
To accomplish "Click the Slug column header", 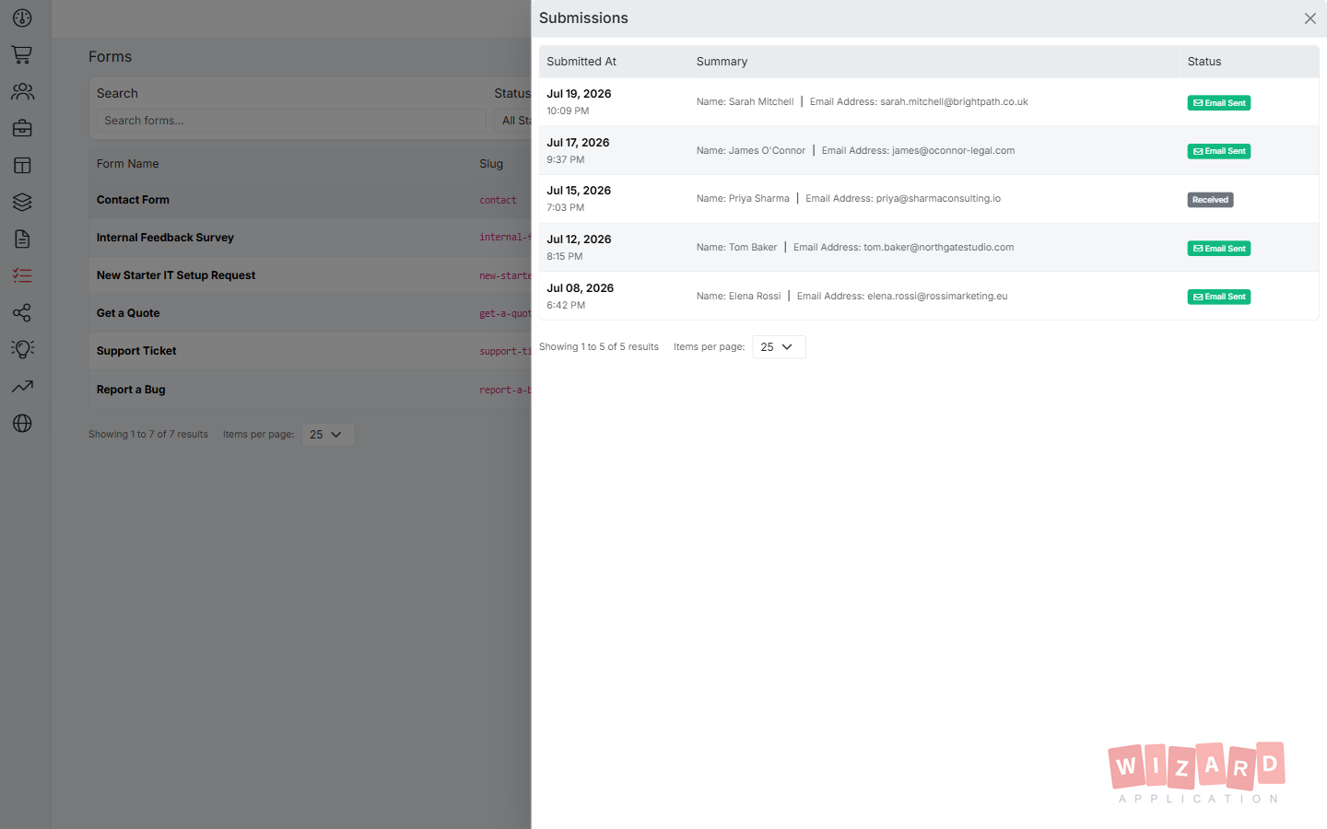I will (491, 164).
